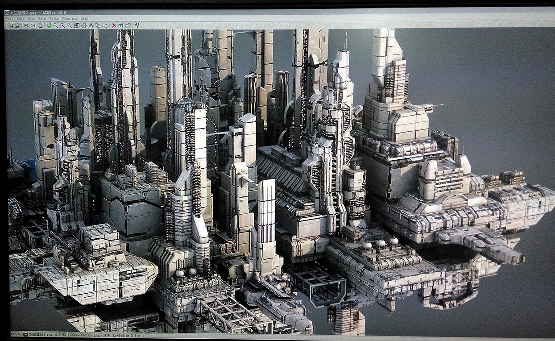Click the Zoom to fit icon
The width and height of the screenshot is (555, 341).
point(70,26)
